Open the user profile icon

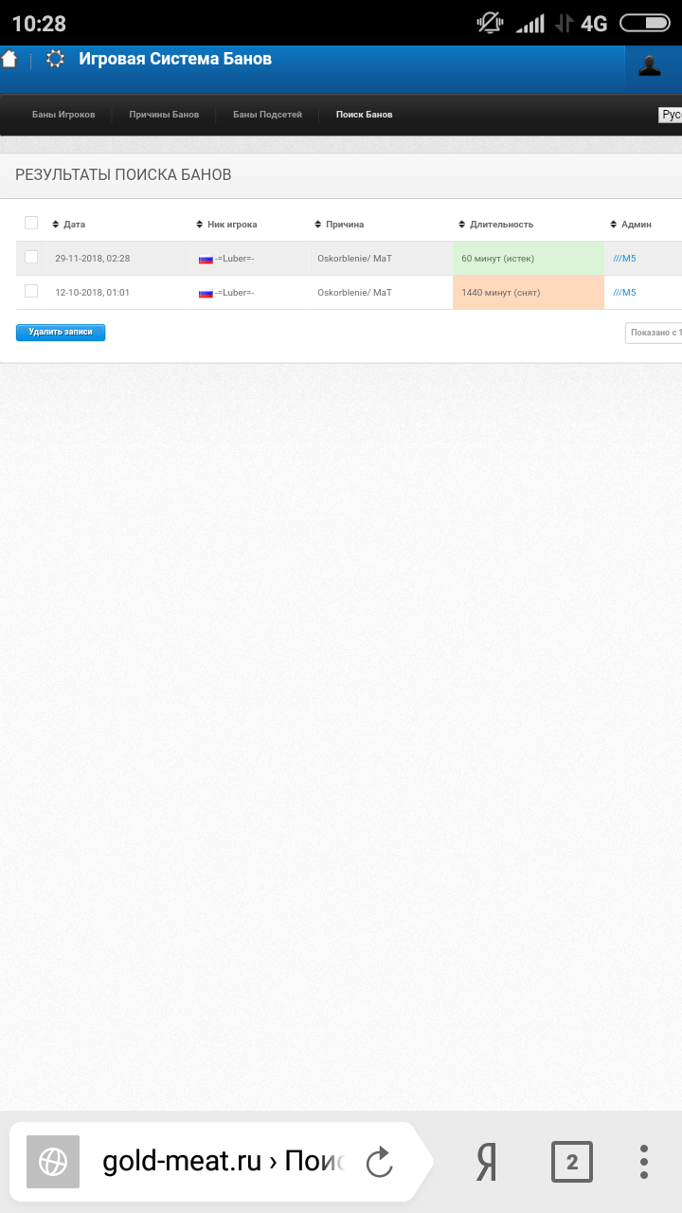point(650,65)
